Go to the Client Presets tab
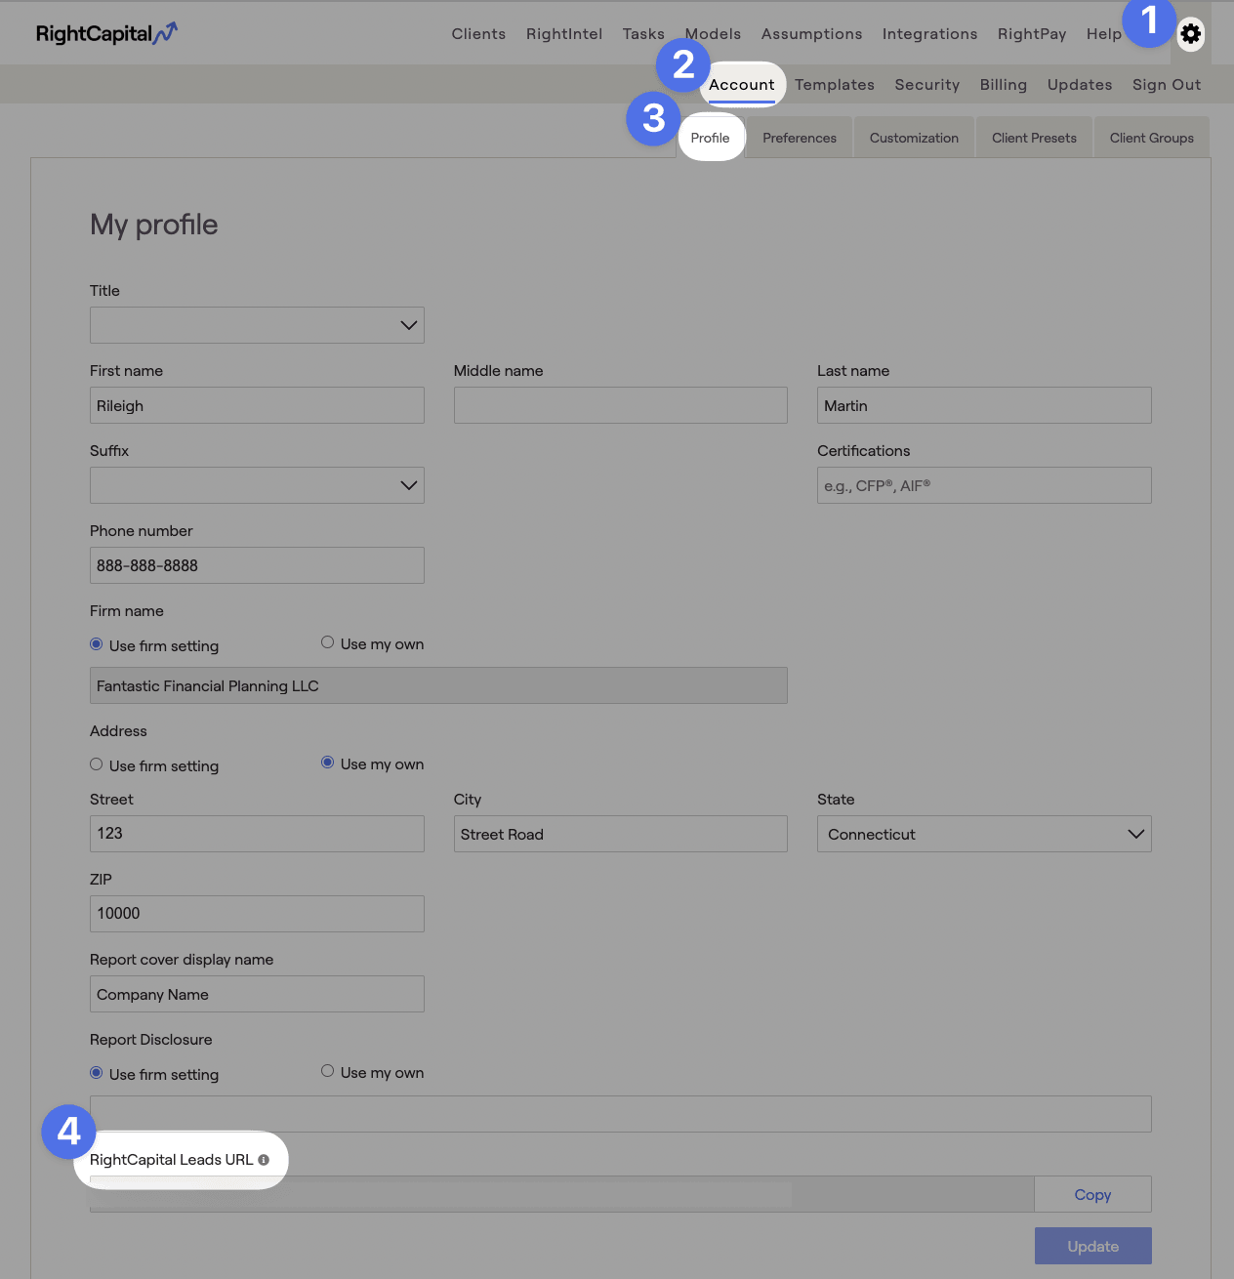This screenshot has width=1234, height=1279. point(1034,138)
